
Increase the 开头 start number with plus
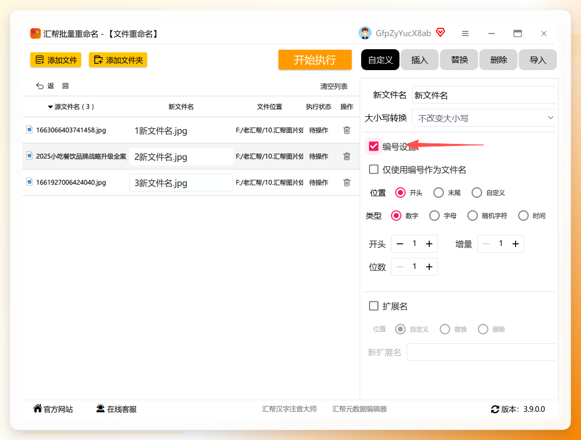tap(429, 244)
